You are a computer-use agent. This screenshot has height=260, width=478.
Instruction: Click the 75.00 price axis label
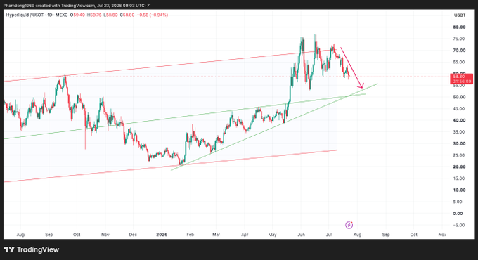click(459, 39)
